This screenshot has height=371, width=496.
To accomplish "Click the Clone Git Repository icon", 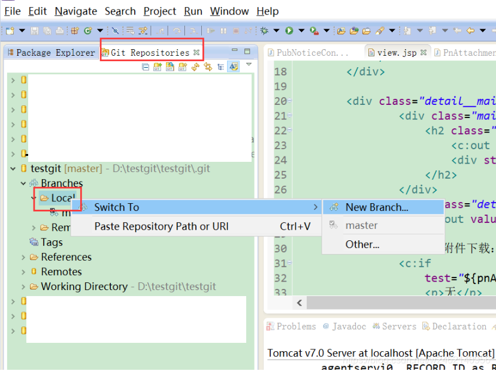I will (x=170, y=67).
